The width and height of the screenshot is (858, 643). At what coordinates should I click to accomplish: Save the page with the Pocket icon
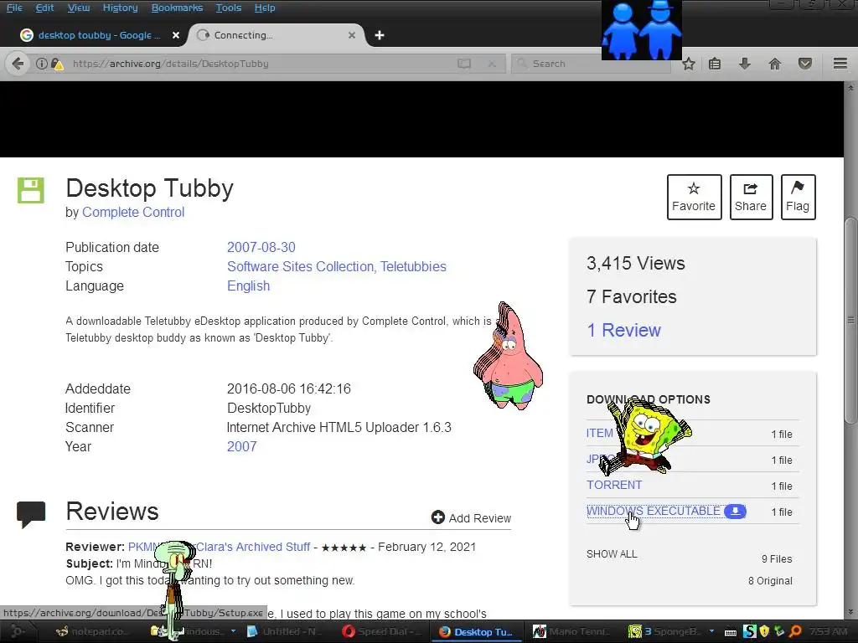(x=805, y=64)
